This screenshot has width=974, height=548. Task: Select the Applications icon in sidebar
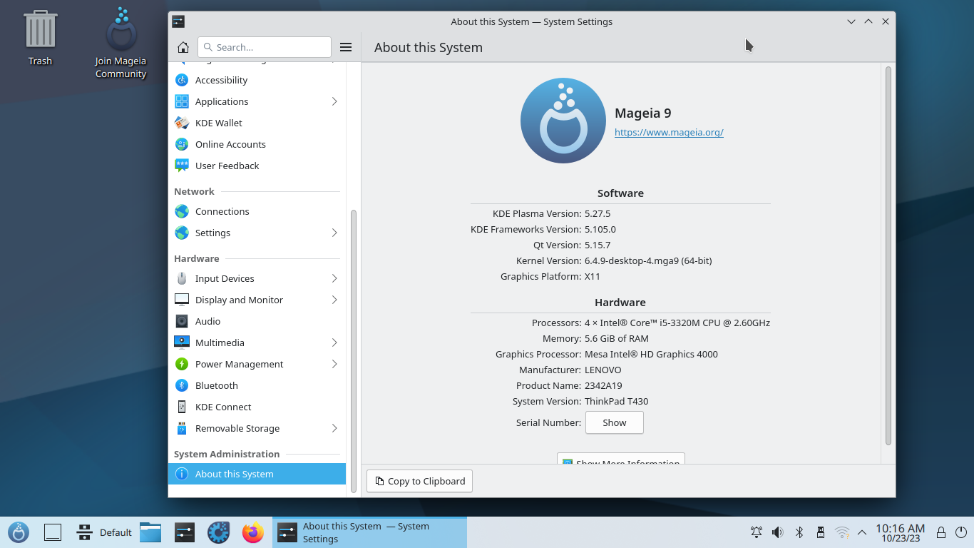pyautogui.click(x=182, y=101)
